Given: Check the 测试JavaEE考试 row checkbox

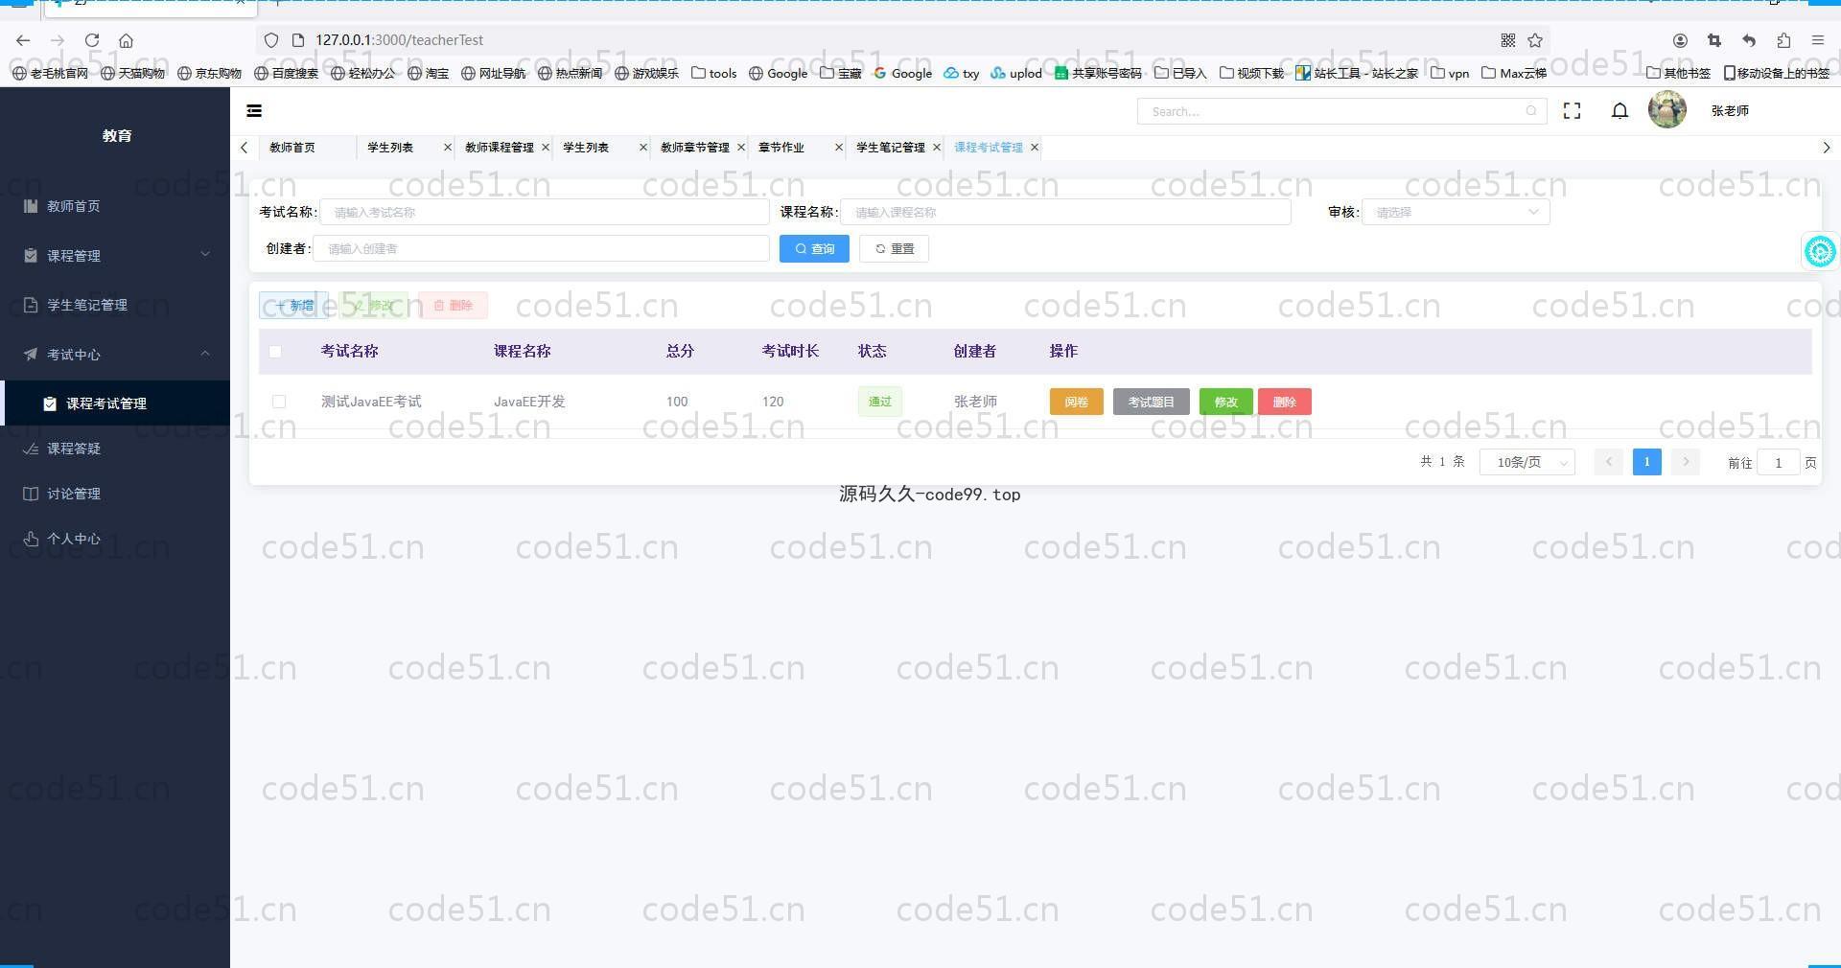Looking at the screenshot, I should (x=279, y=402).
